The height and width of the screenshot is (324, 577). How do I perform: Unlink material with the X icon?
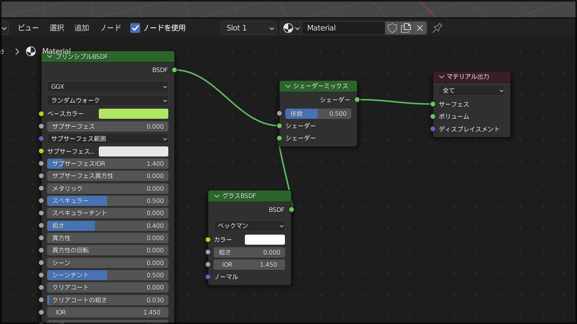tap(419, 28)
